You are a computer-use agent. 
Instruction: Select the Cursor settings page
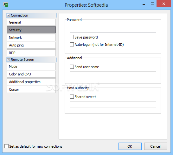coord(31,89)
